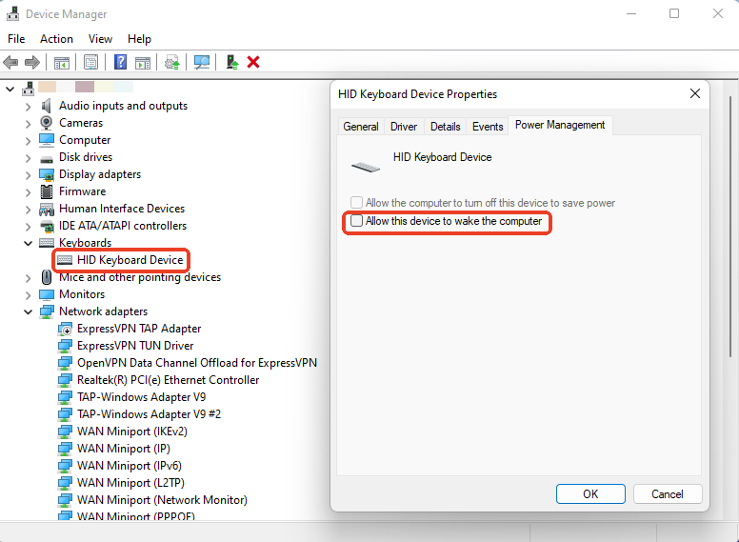This screenshot has width=739, height=542.
Task: Open the View menu
Action: (x=100, y=39)
